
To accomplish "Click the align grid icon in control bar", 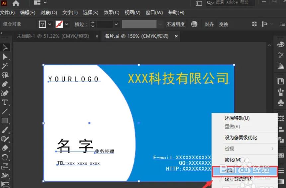I will (x=254, y=24).
